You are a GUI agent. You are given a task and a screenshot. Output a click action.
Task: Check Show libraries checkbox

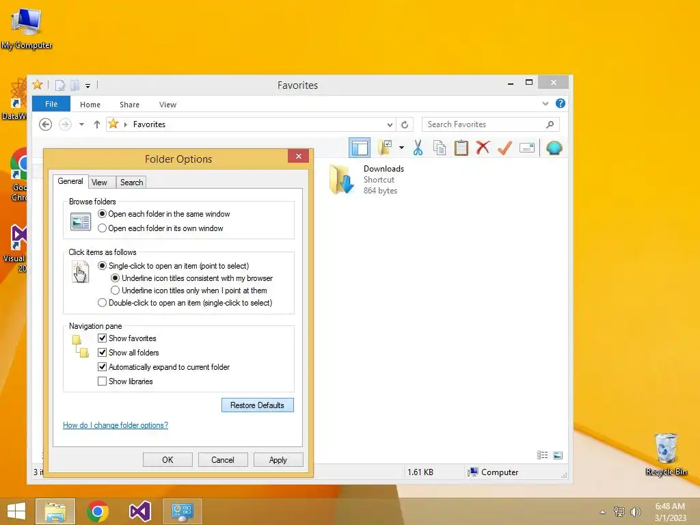[103, 381]
